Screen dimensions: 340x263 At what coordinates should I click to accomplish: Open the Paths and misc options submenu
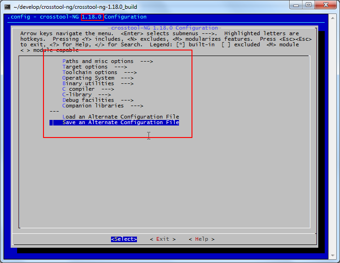107,62
